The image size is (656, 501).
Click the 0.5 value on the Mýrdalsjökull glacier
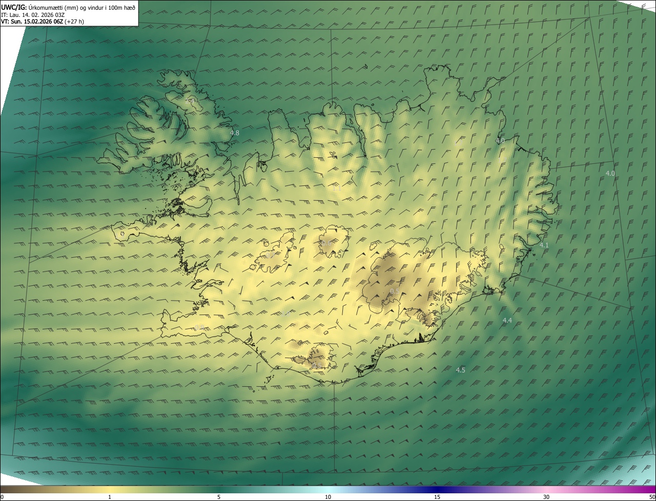tap(316, 365)
